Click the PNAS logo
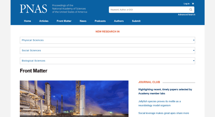 click(x=33, y=9)
